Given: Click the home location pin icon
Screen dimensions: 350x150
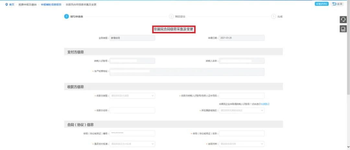Looking at the screenshot, I should click(x=6, y=5).
